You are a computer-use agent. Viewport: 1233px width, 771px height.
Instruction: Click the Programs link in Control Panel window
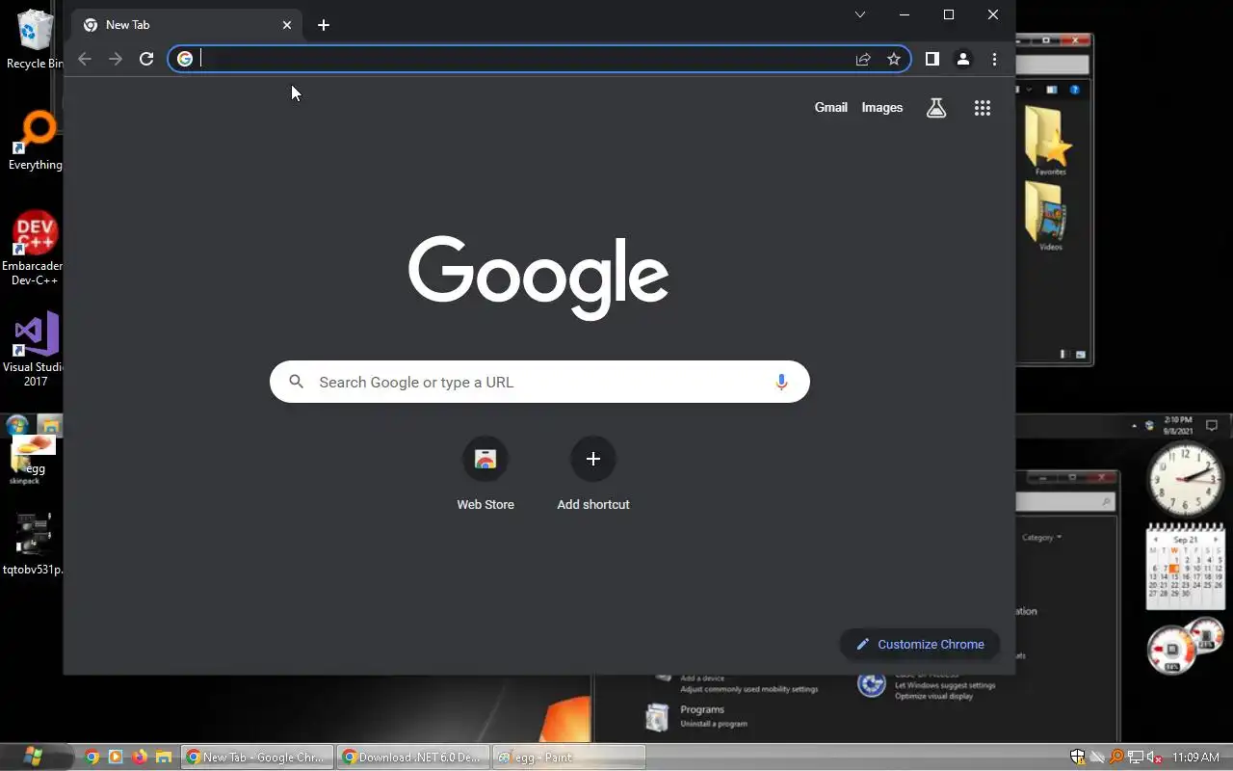(x=702, y=709)
